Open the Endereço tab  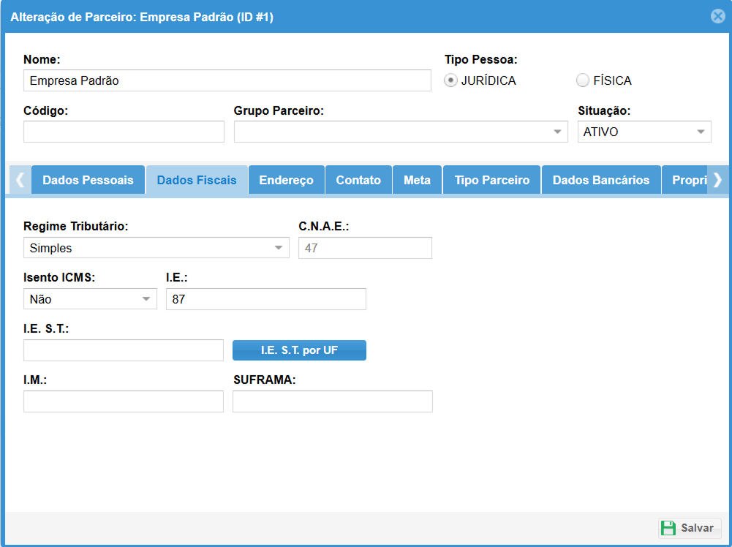[286, 180]
